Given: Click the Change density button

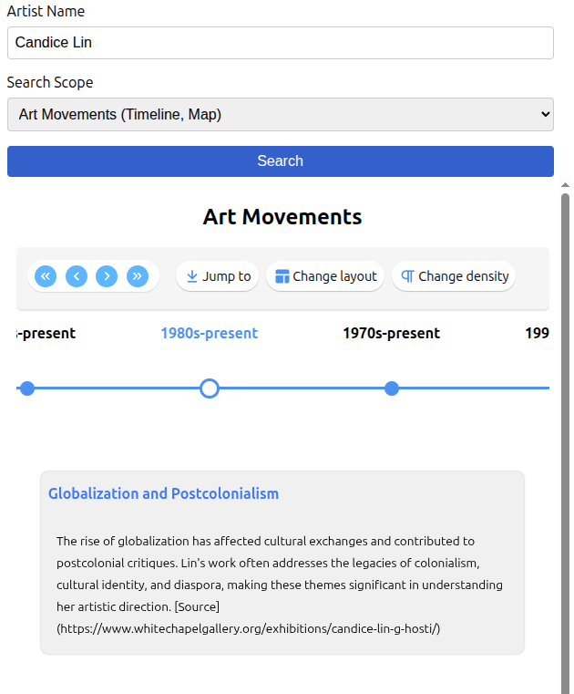Looking at the screenshot, I should pos(454,276).
